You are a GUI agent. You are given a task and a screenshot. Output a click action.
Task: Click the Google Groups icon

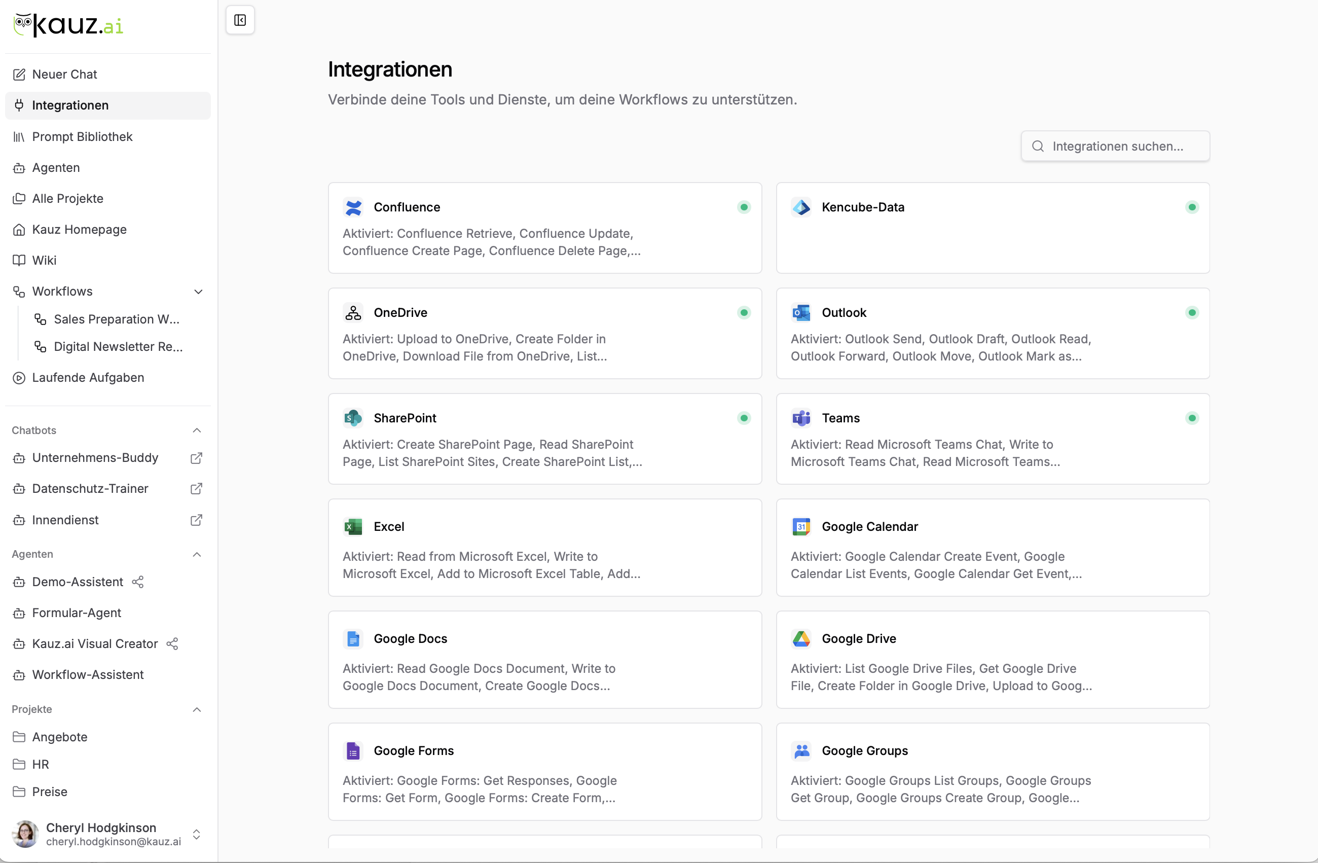click(x=801, y=751)
